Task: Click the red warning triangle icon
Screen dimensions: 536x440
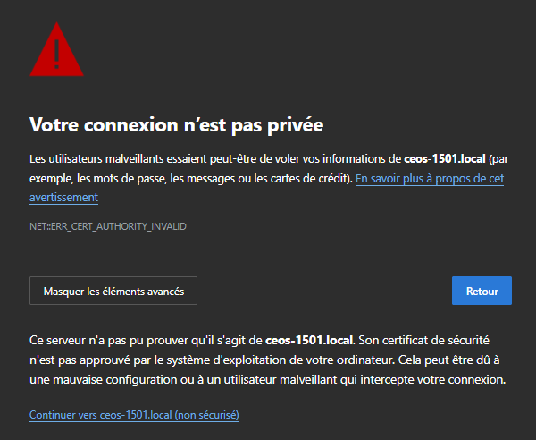Action: coord(55,52)
